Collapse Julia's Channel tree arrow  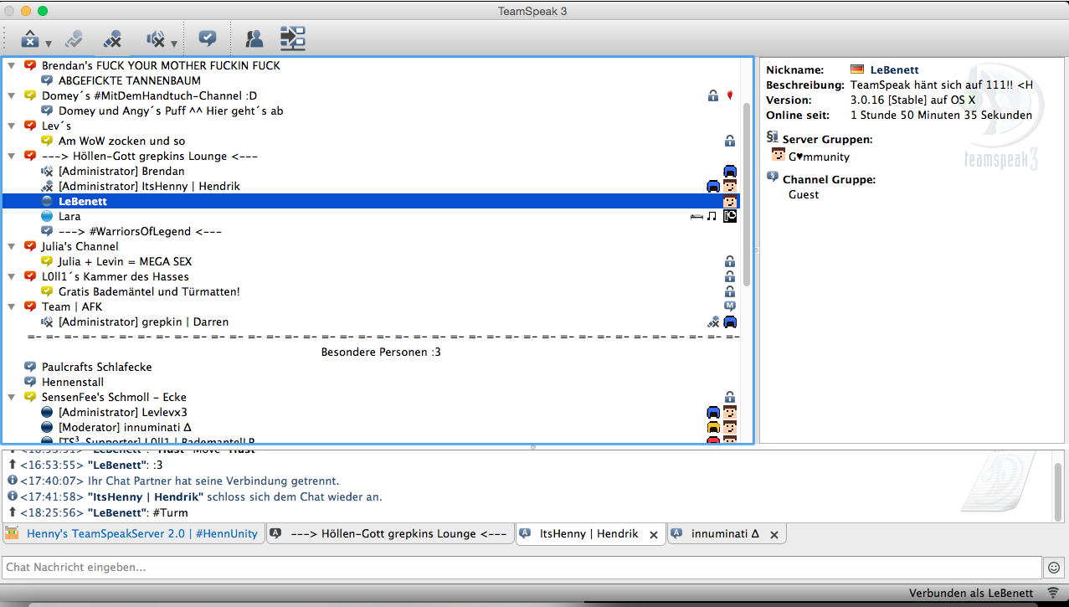pyautogui.click(x=11, y=246)
